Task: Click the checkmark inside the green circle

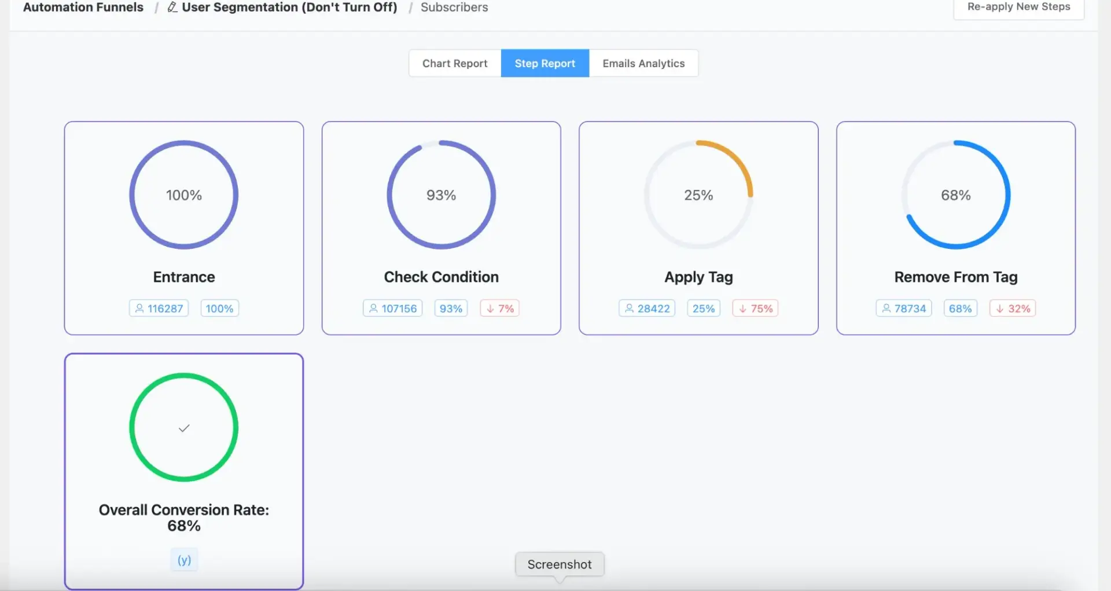Action: 183,428
